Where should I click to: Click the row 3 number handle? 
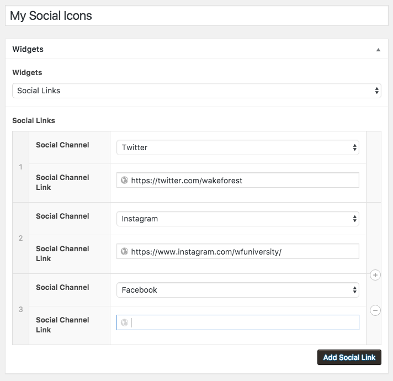[21, 309]
